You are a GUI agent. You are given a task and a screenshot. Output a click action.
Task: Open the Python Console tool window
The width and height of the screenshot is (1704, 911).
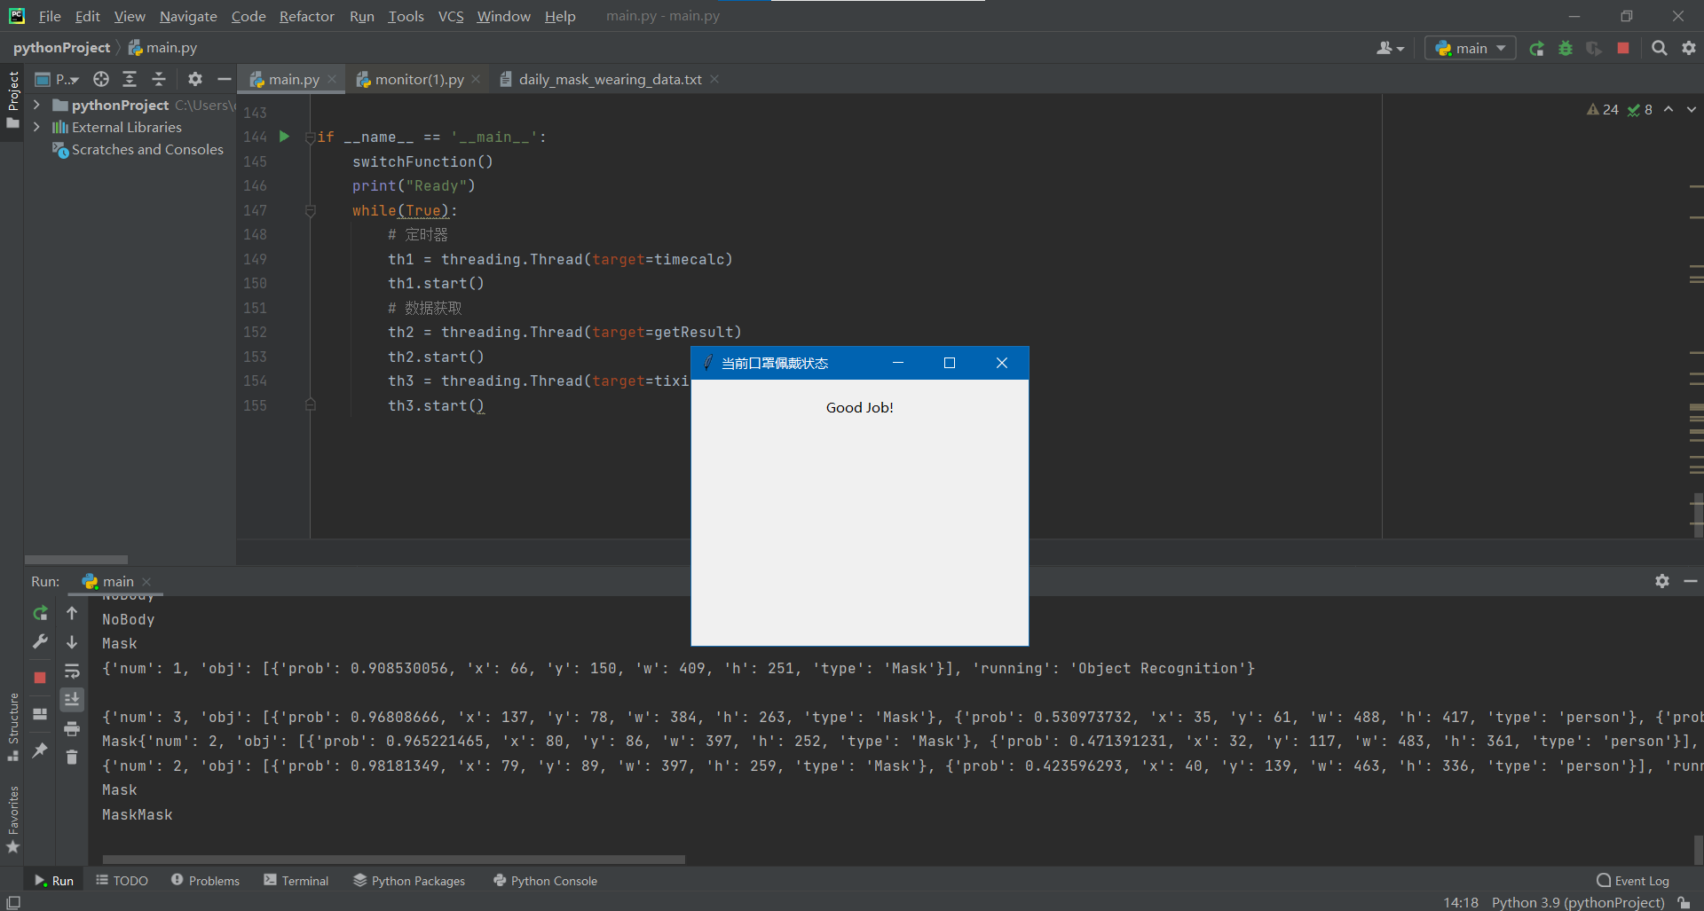[545, 880]
